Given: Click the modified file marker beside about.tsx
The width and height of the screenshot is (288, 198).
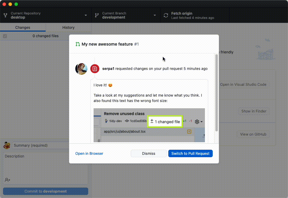Looking at the screenshot, I should click(189, 131).
